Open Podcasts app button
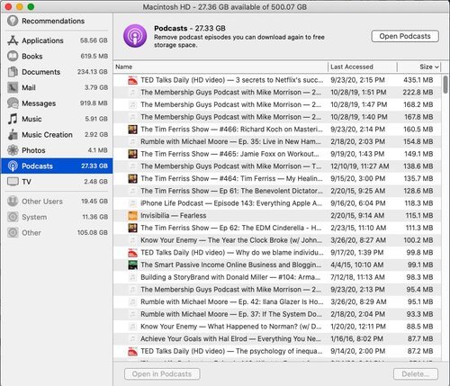This screenshot has width=450, height=386. (405, 36)
